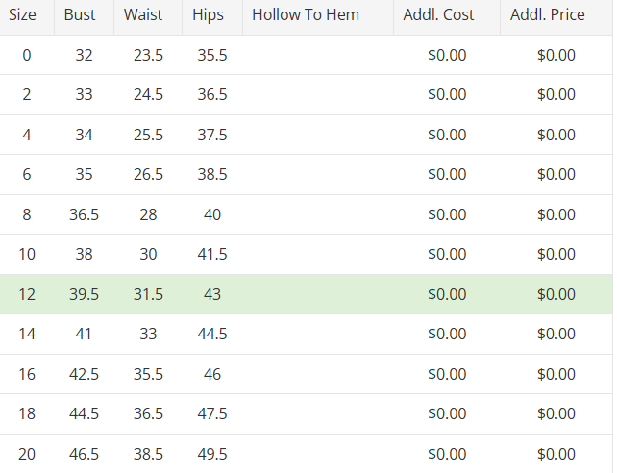Click the Addl. Cost cell in size 0 row
The height and width of the screenshot is (473, 617).
point(447,55)
